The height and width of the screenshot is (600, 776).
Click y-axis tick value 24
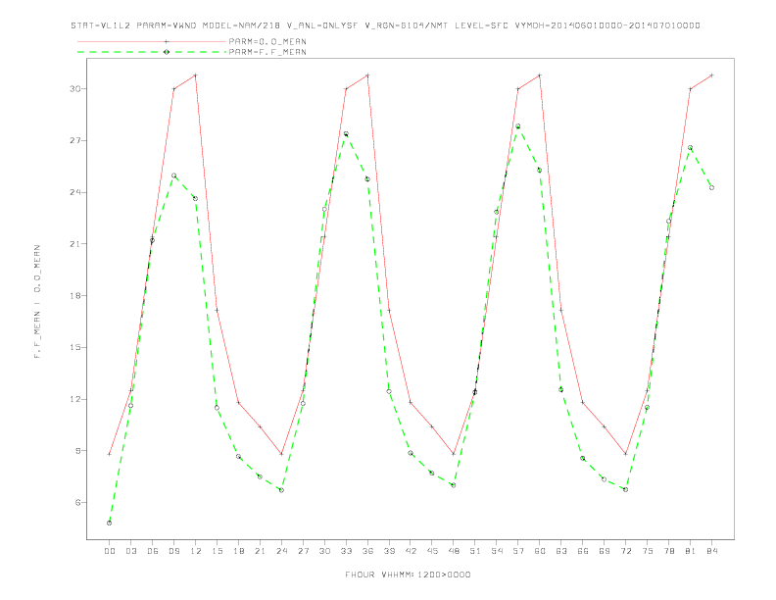coord(75,192)
